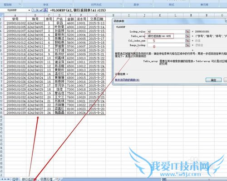
Task: Click the 确定 button in the dialog
Action: pyautogui.click(x=213, y=80)
